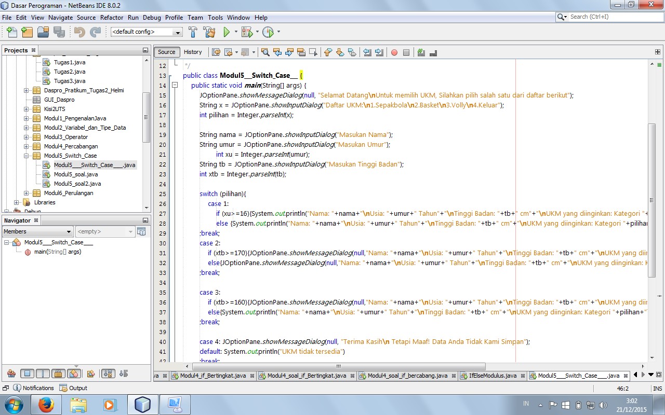The height and width of the screenshot is (415, 665).
Task: Open the Navigate menu
Action: point(61,18)
